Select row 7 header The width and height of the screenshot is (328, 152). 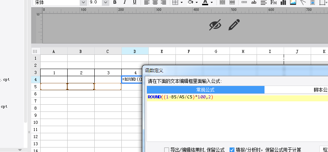[x=36, y=101]
